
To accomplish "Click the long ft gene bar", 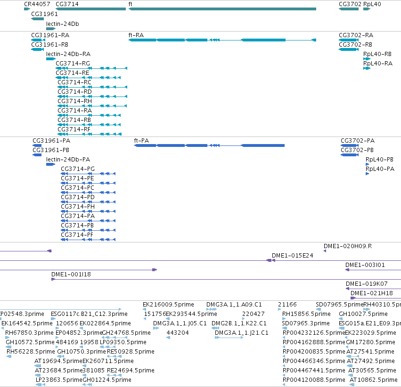I will [x=222, y=9].
